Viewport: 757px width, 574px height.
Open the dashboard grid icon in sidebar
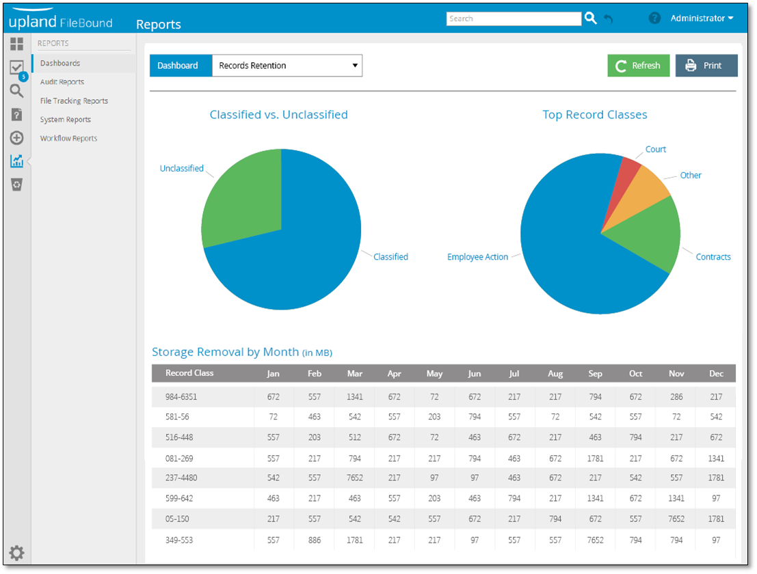tap(16, 45)
